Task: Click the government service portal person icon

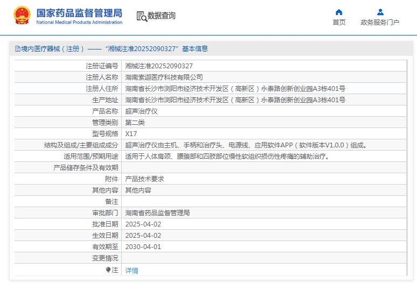Action: tap(380, 12)
